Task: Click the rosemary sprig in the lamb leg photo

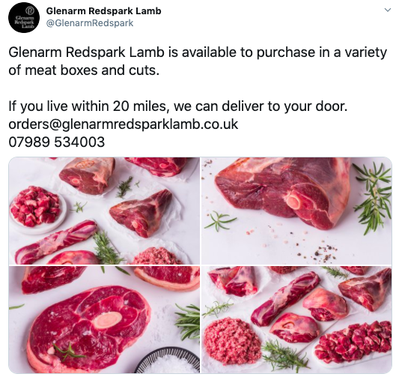Action: coord(374,197)
